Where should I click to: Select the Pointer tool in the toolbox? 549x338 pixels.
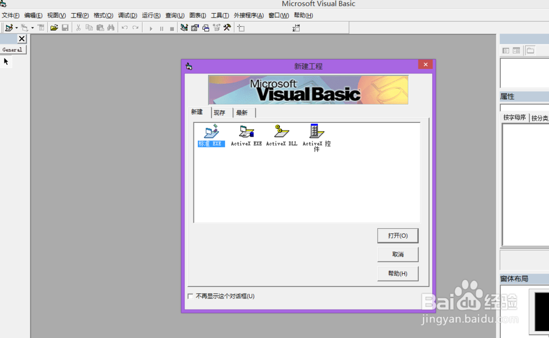coord(6,61)
